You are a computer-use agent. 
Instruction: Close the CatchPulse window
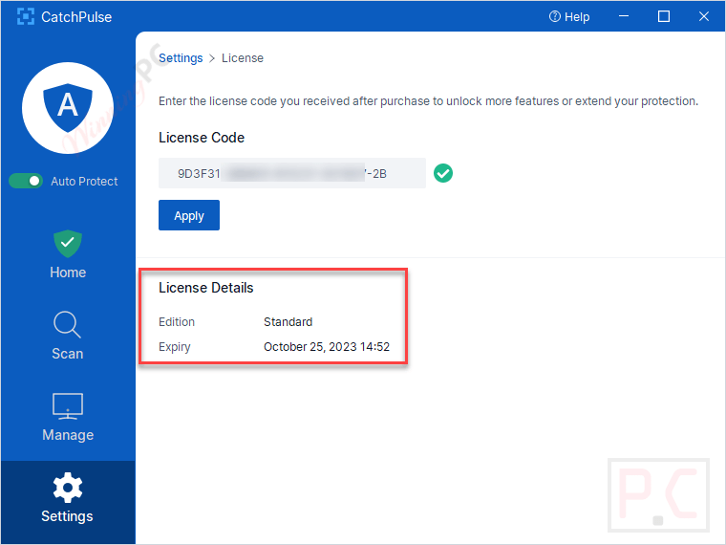(704, 16)
